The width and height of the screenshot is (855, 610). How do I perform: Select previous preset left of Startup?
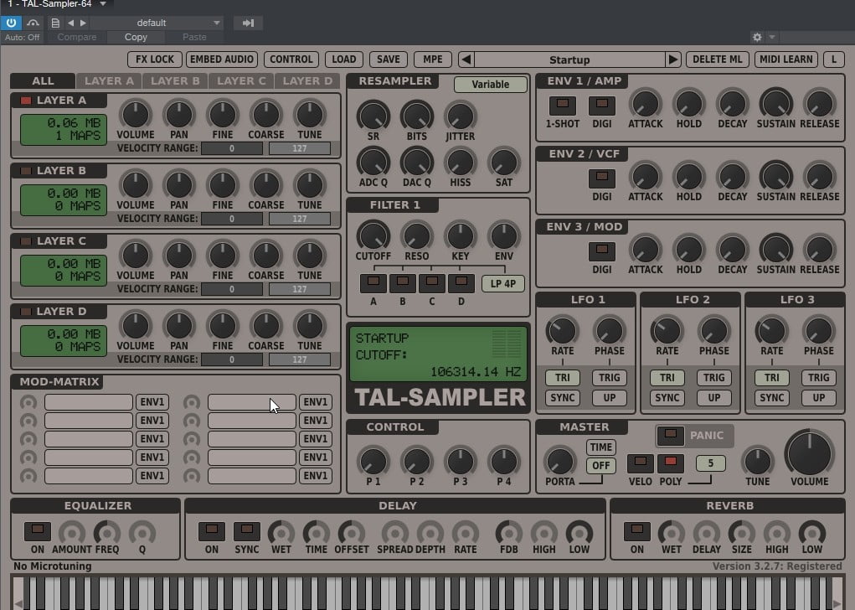tap(466, 59)
